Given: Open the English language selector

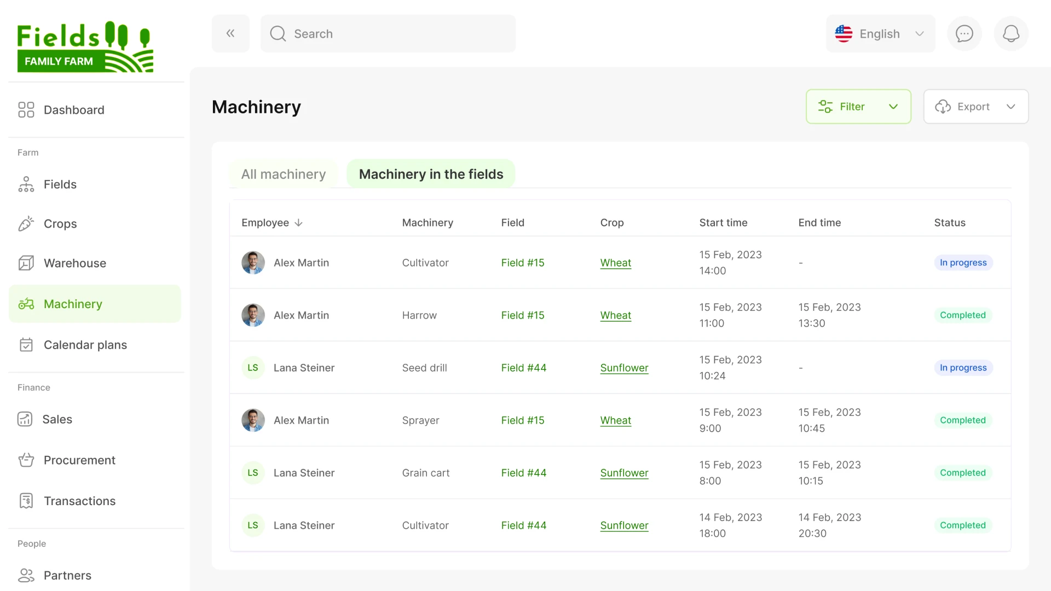Looking at the screenshot, I should pos(880,34).
